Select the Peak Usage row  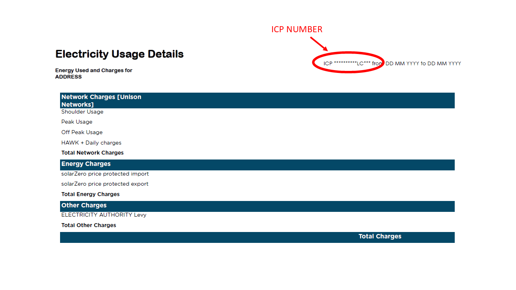[x=77, y=122]
